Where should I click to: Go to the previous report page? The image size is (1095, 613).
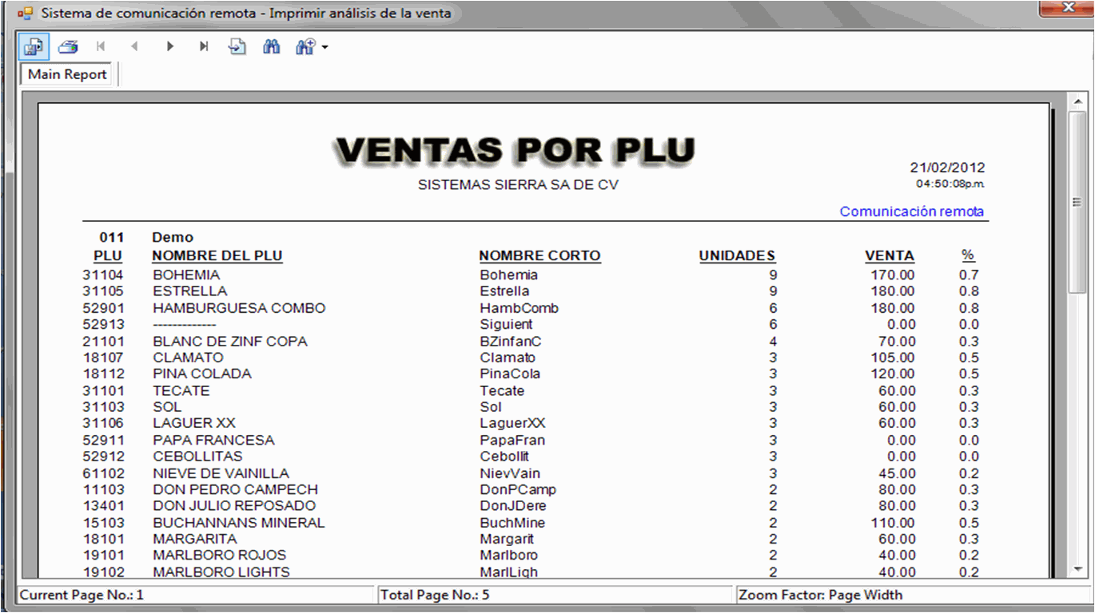(x=134, y=47)
